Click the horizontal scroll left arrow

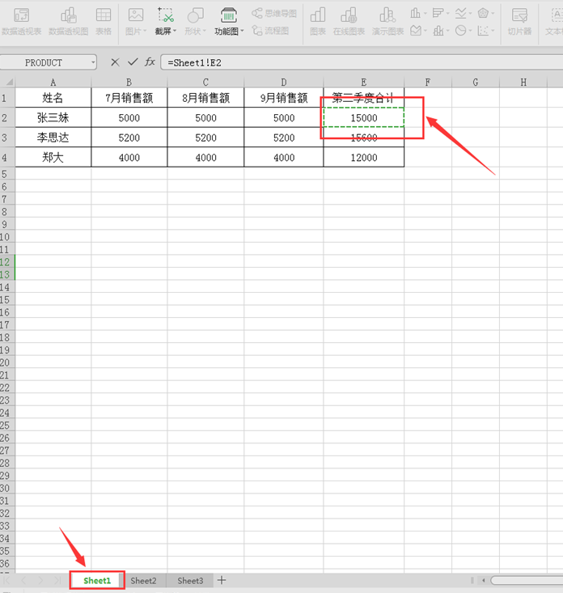483,580
